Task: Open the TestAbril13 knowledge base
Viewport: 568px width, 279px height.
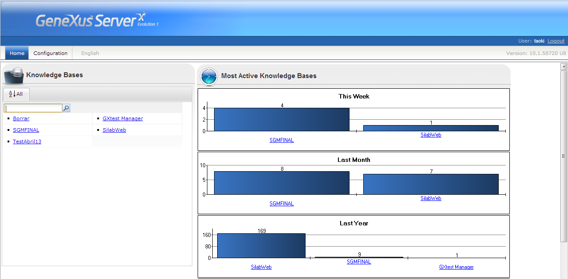Action: click(27, 141)
